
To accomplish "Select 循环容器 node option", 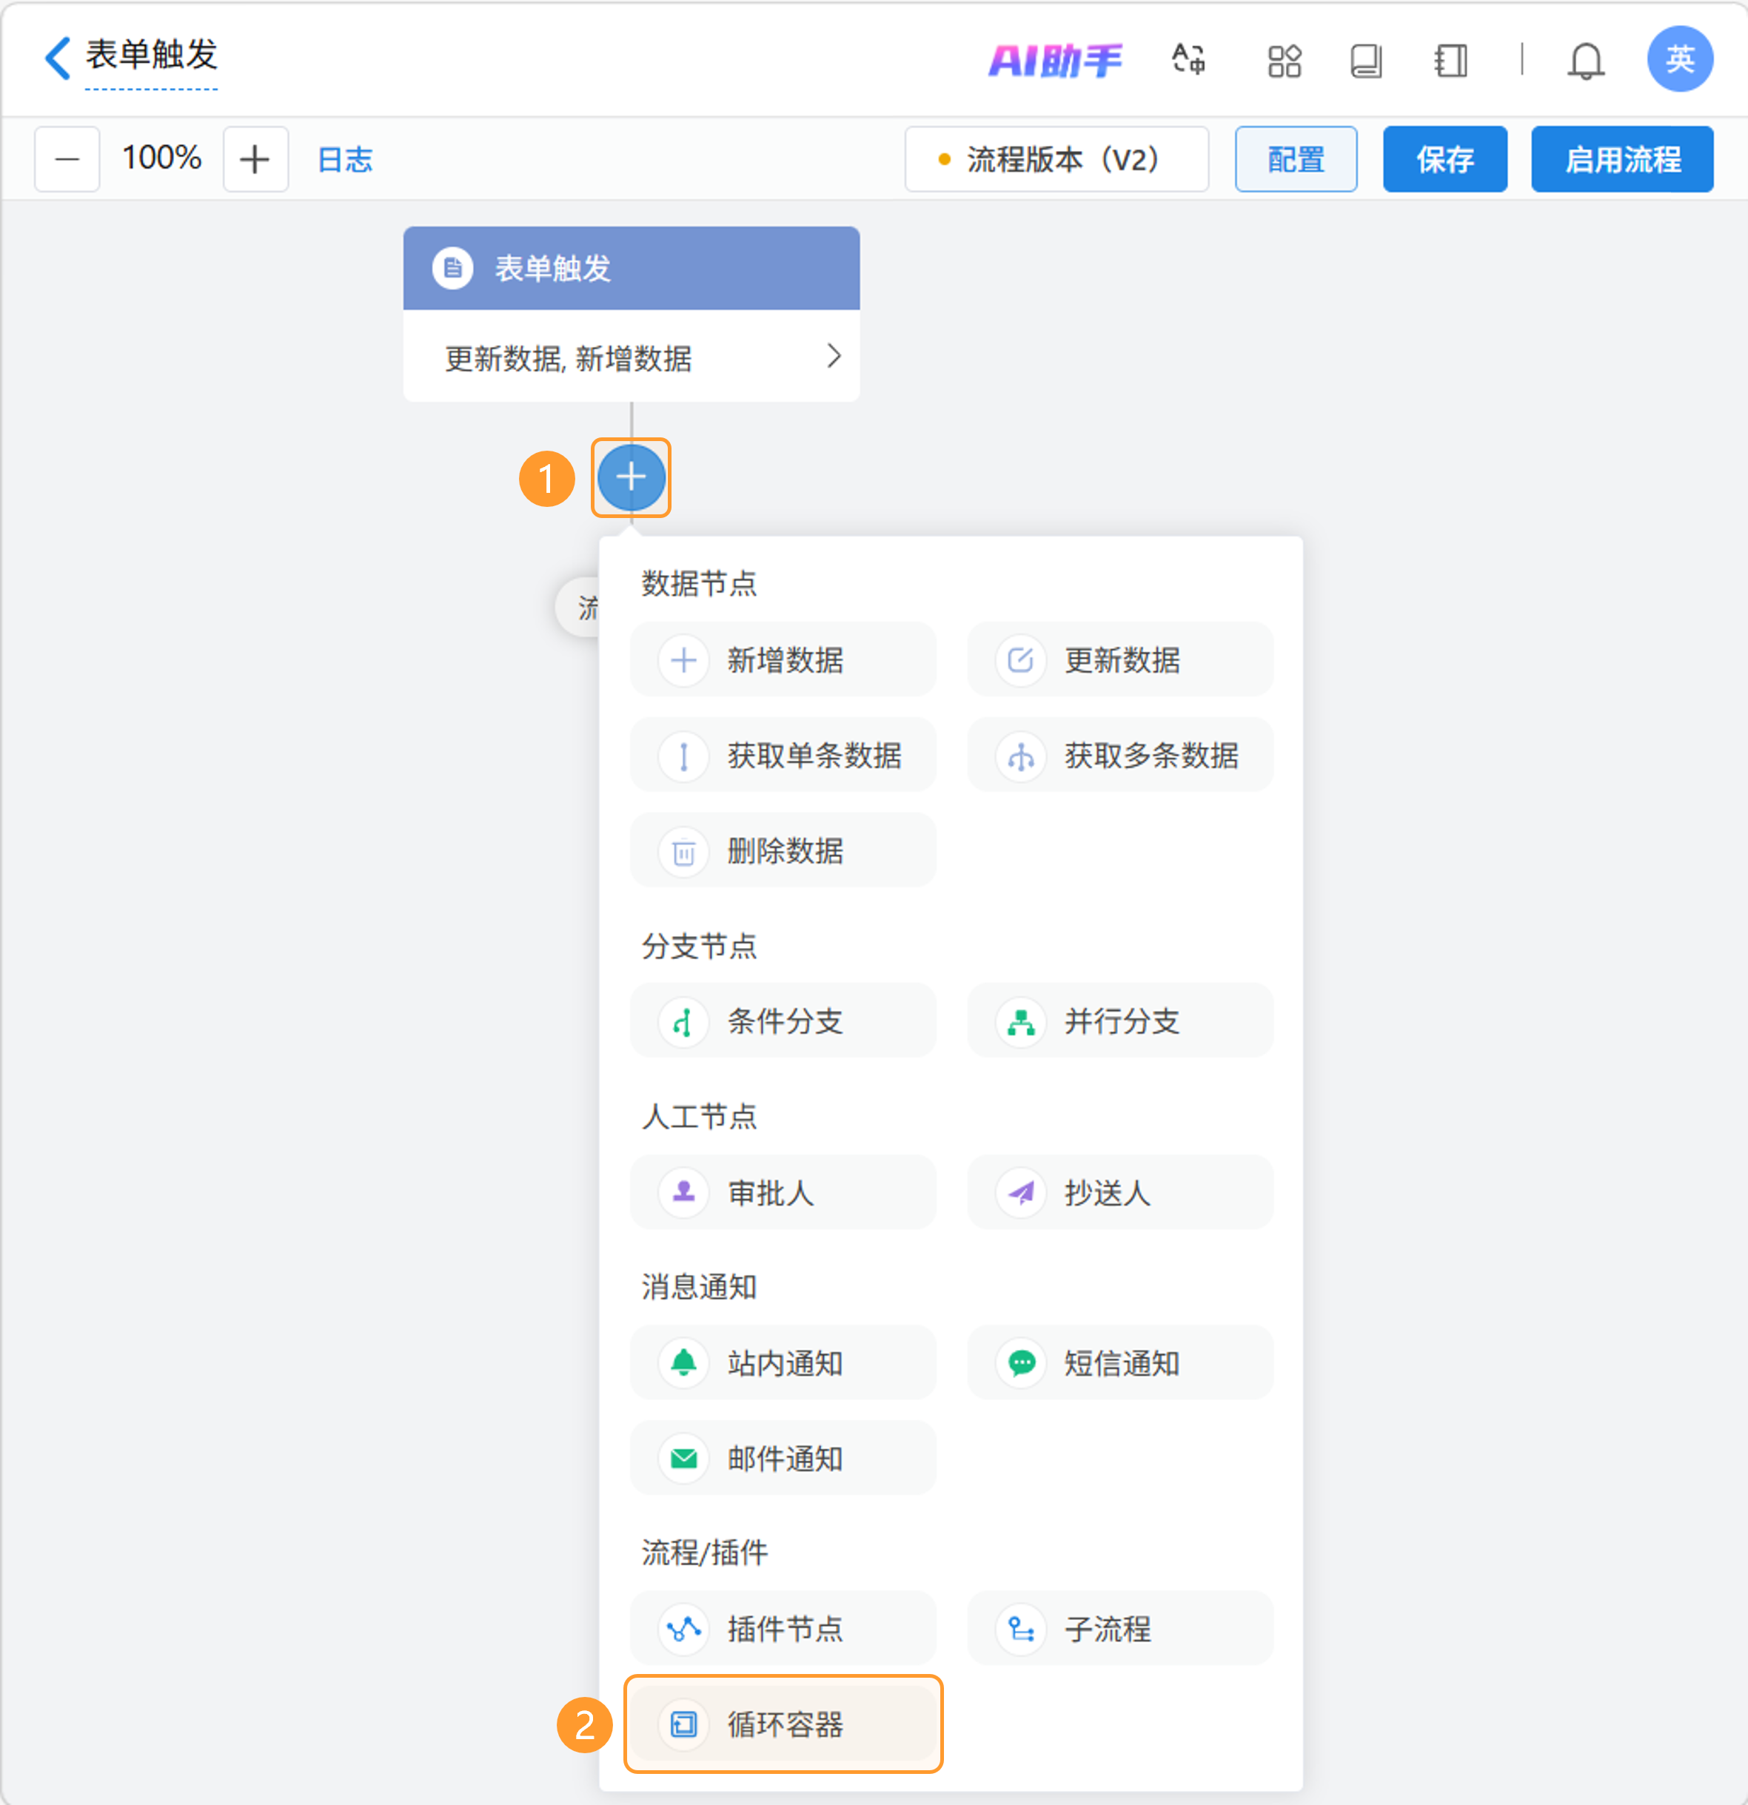I will click(x=783, y=1723).
